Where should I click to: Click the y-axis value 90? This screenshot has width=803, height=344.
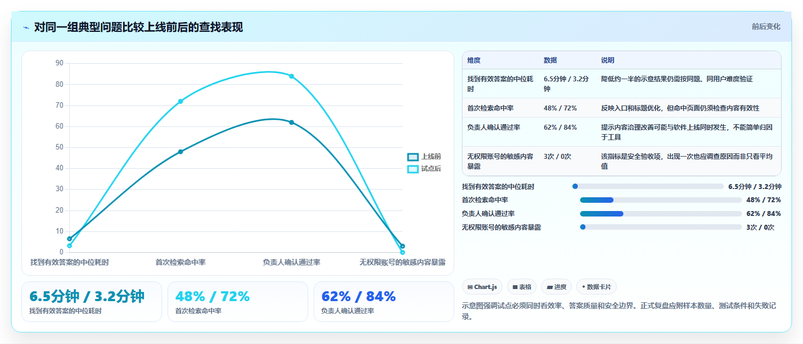tap(59, 63)
